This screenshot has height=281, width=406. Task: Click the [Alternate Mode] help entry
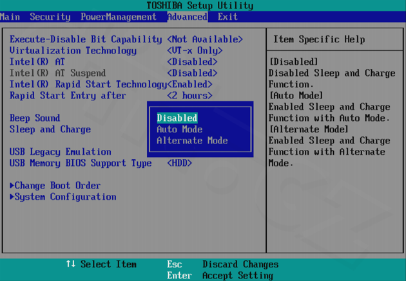pyautogui.click(x=309, y=129)
